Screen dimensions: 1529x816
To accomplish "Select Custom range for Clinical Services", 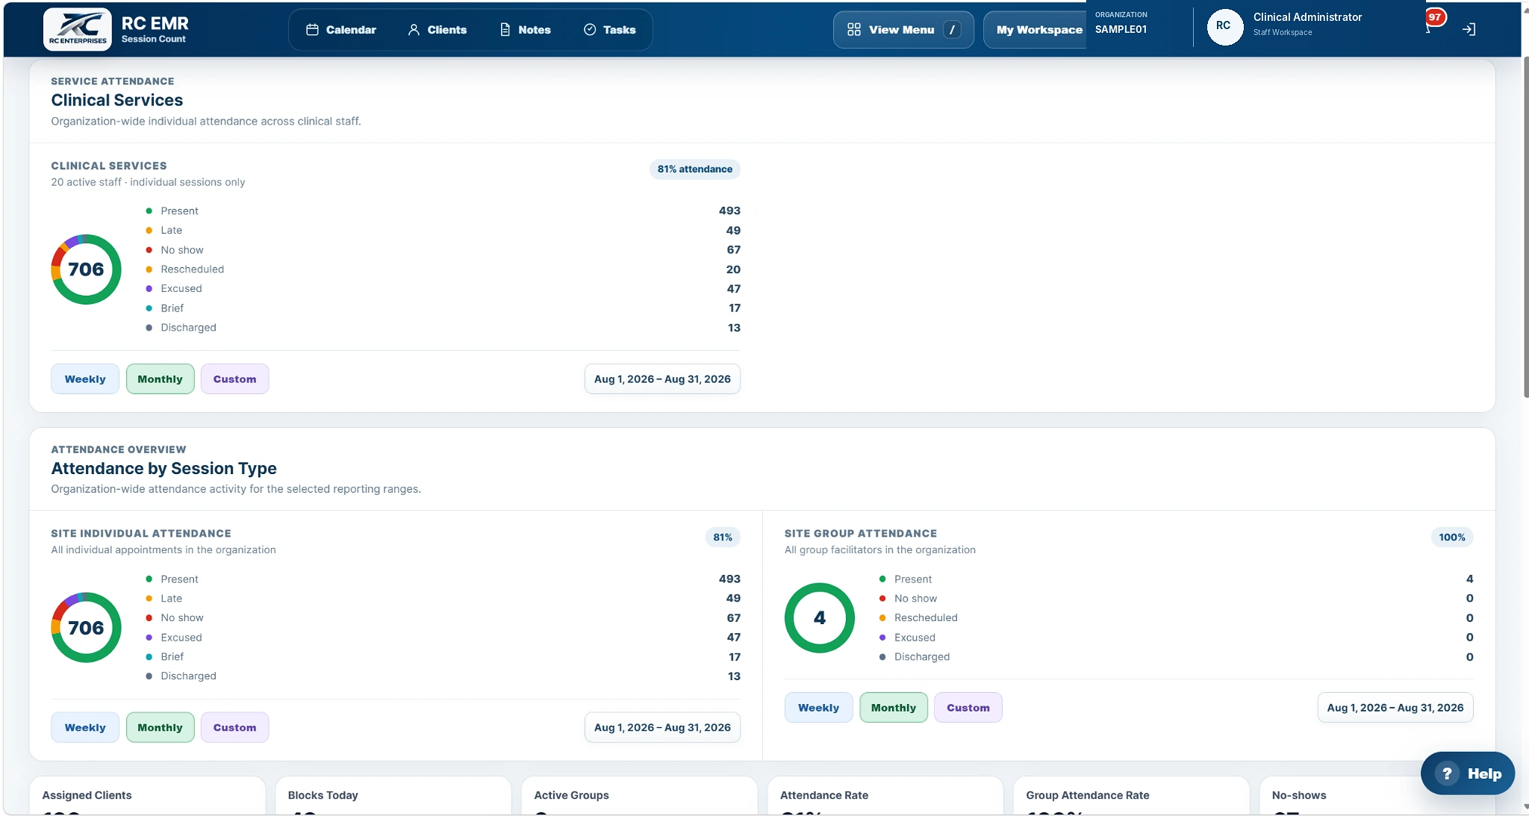I will (x=234, y=379).
